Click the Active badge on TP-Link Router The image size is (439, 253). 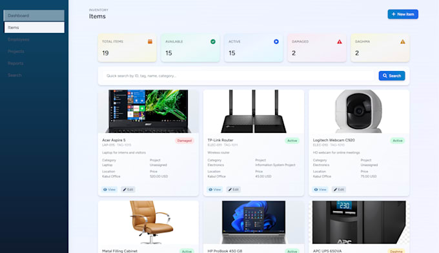point(292,141)
